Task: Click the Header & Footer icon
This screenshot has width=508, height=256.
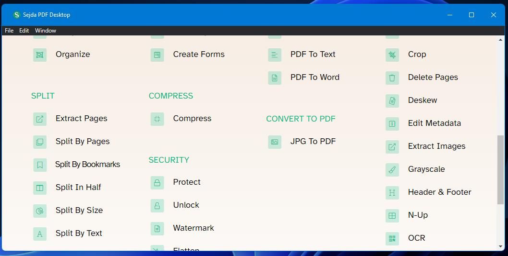Action: coord(392,192)
